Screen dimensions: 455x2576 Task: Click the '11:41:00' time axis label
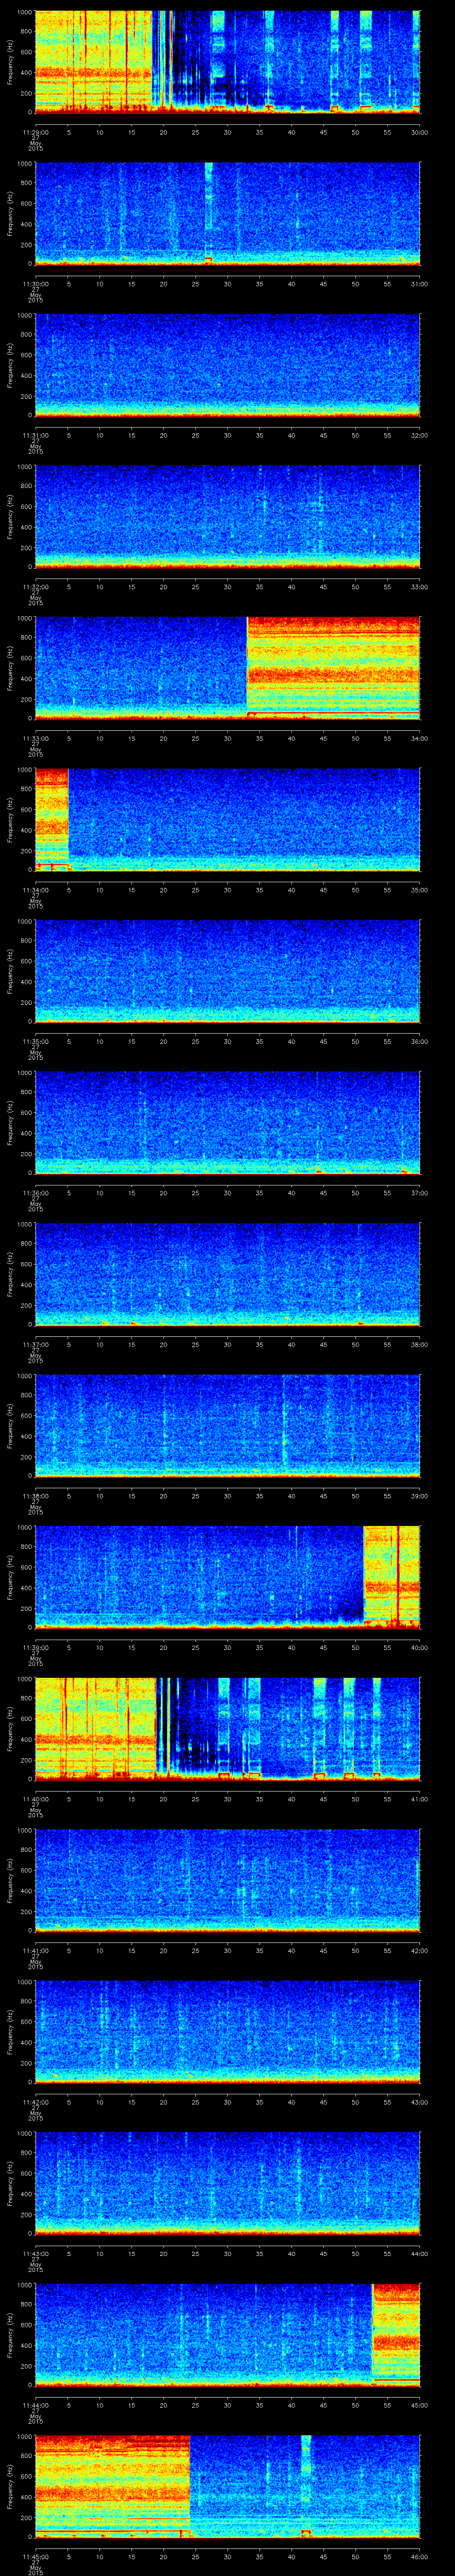tap(35, 1951)
